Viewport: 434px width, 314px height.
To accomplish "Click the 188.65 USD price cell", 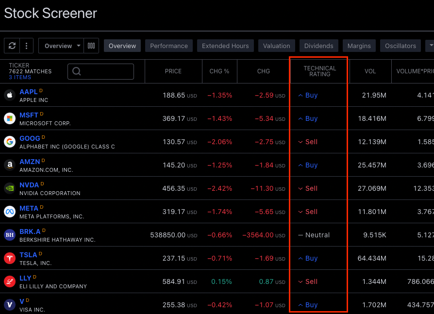I will (x=180, y=95).
